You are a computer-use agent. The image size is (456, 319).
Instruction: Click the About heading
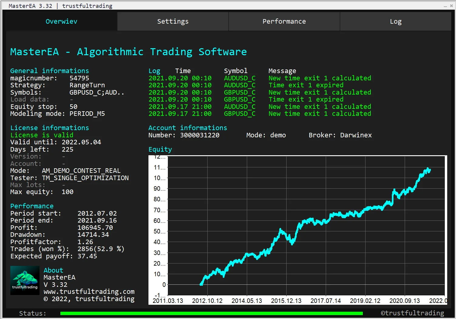click(53, 270)
